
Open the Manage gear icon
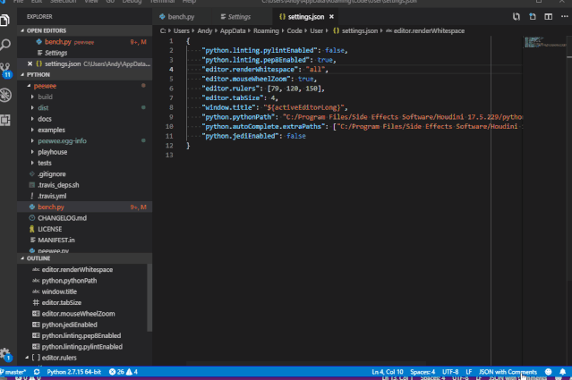click(5, 354)
